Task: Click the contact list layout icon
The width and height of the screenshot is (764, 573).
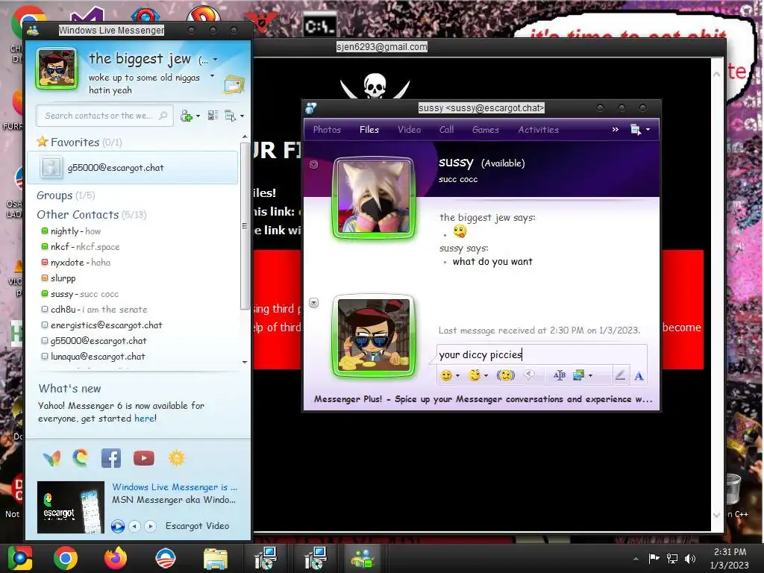Action: 213,116
